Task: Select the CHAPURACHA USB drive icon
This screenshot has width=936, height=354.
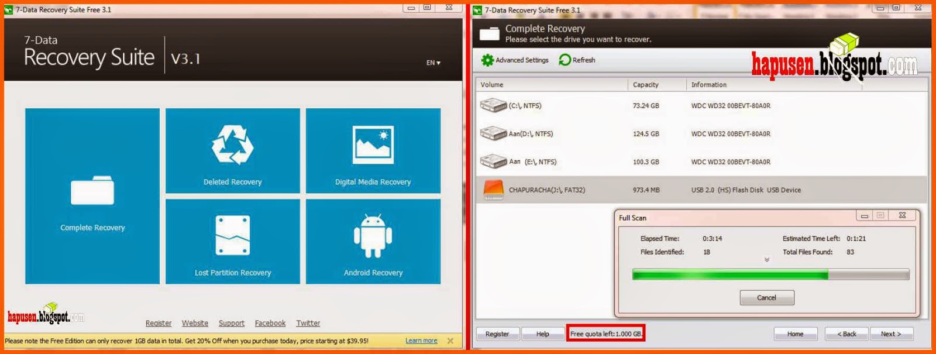Action: [494, 190]
